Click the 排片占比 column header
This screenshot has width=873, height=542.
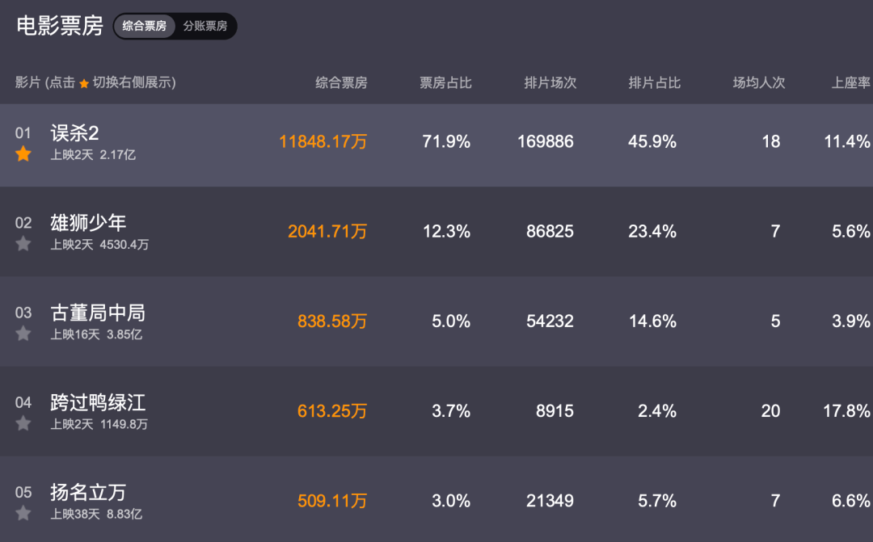[x=655, y=82]
